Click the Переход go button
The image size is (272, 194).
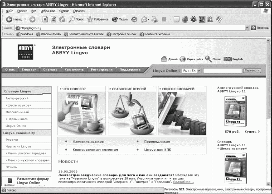(x=260, y=28)
